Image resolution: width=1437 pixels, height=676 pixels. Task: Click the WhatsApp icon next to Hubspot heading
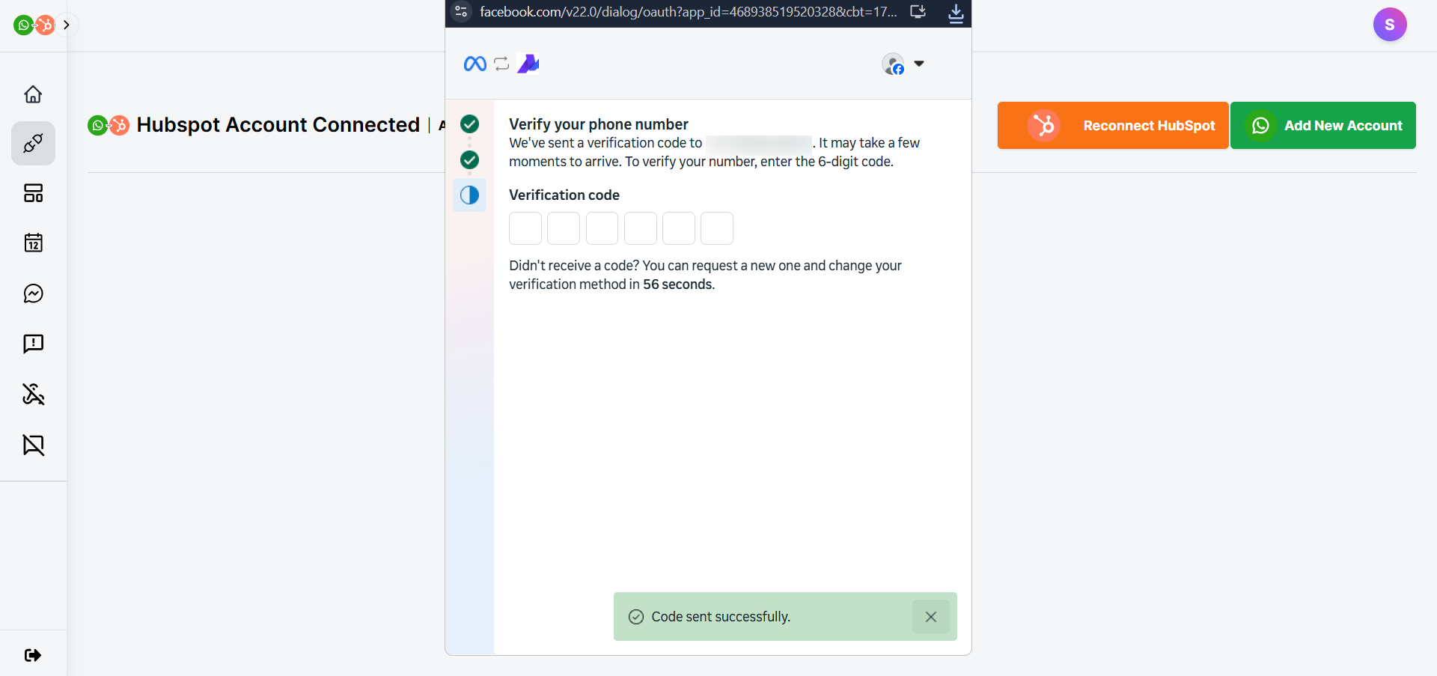[98, 125]
